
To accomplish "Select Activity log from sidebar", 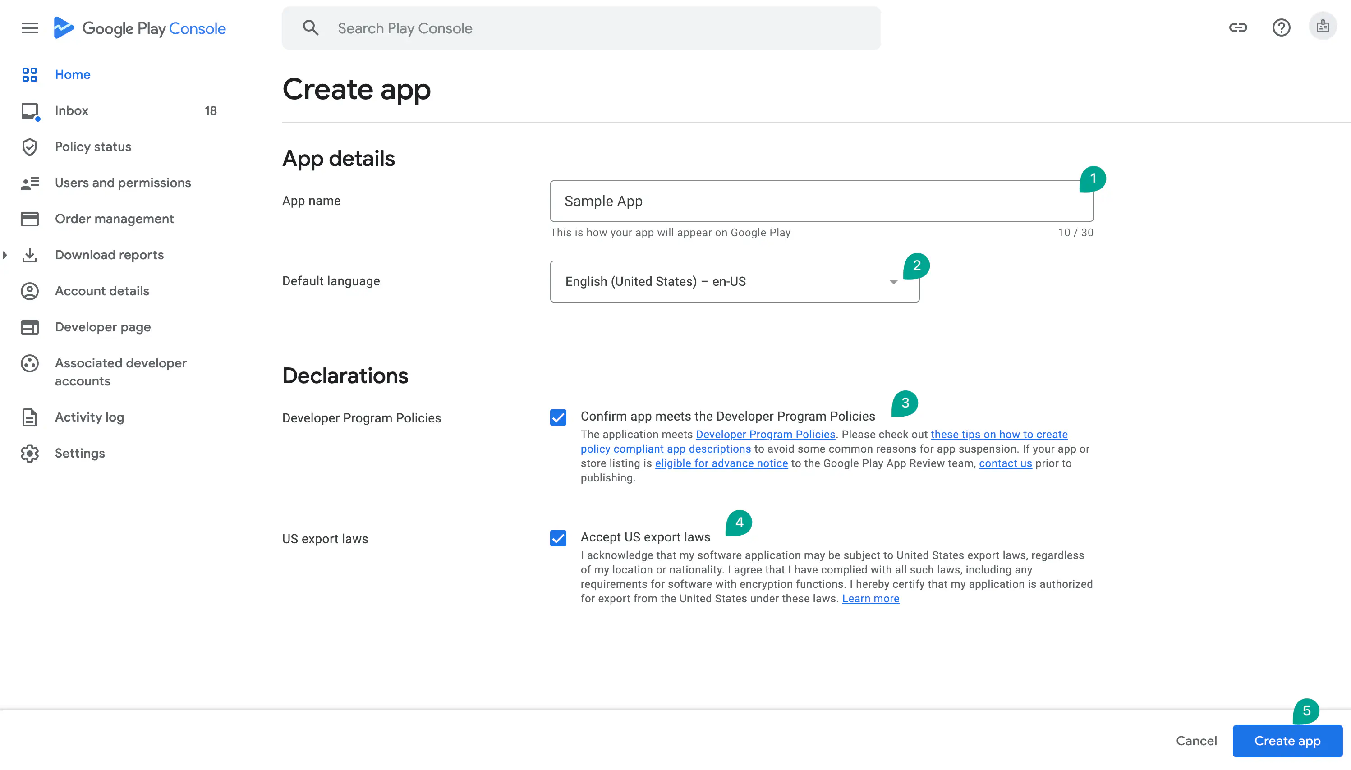I will coord(89,417).
